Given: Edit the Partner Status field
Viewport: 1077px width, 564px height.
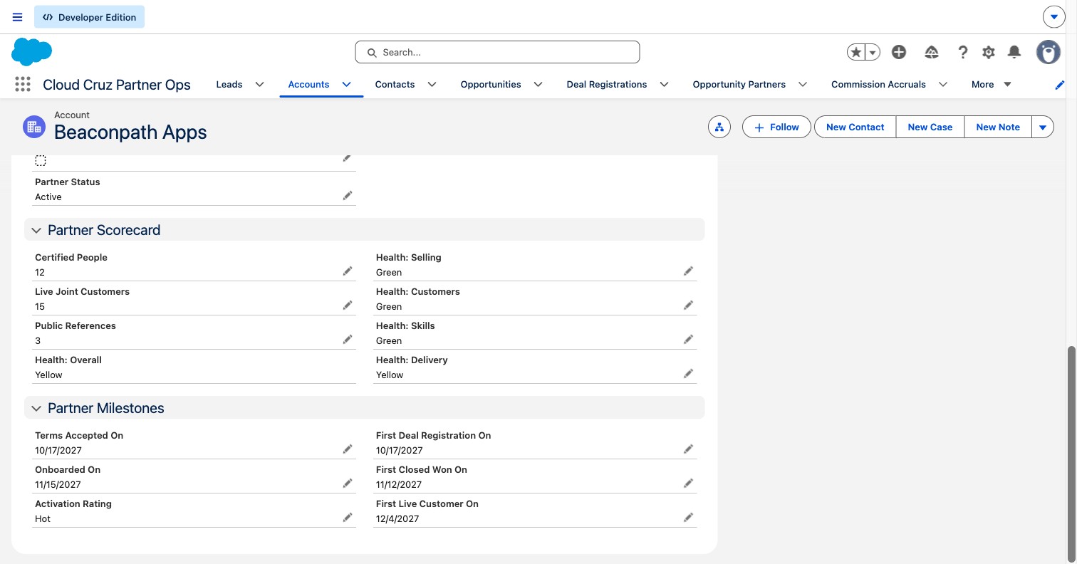Looking at the screenshot, I should (x=348, y=196).
